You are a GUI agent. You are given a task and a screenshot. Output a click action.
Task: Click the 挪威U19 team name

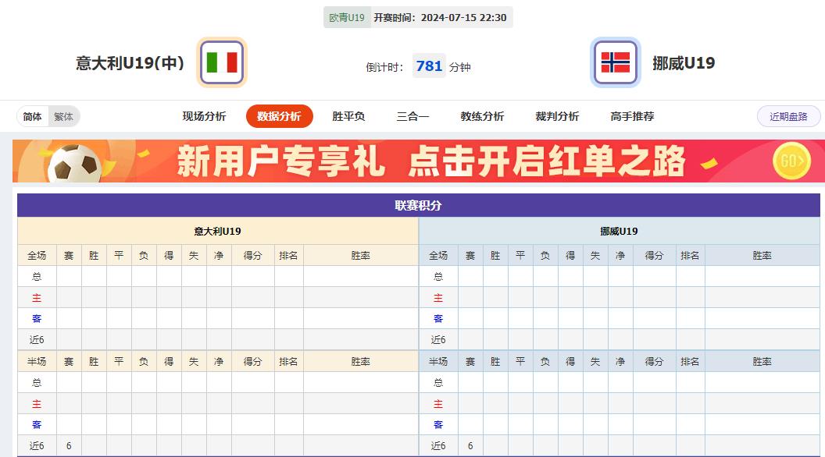[x=682, y=63]
